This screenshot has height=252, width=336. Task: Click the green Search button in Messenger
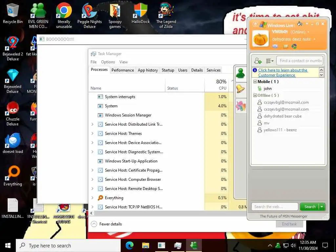310,207
